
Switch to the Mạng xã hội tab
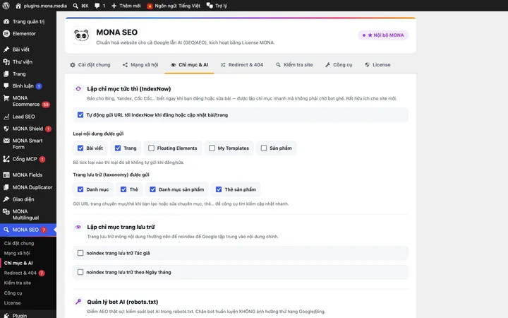pos(140,64)
